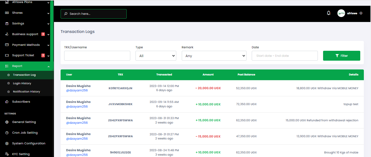The width and height of the screenshot is (371, 157).
Task: Click TRX code KO9ETCARXQJN
Action: (120, 88)
